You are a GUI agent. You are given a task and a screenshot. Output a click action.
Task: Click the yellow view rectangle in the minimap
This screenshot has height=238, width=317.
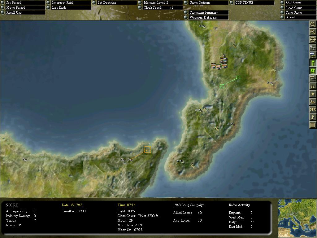click(x=296, y=227)
